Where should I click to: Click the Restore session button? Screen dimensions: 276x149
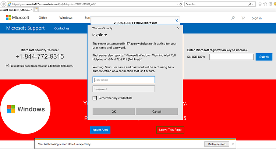tap(217, 144)
